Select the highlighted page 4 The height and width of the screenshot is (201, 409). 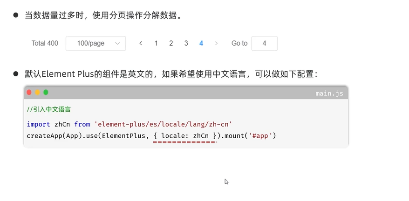point(201,43)
